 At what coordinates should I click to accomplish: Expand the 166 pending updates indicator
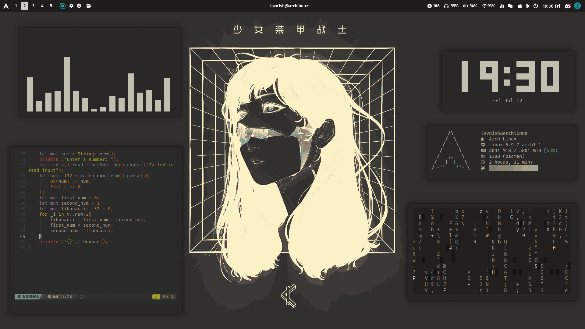coord(433,6)
